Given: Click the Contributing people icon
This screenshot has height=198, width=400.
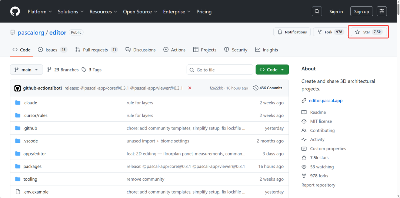Looking at the screenshot, I should pos(304,131).
